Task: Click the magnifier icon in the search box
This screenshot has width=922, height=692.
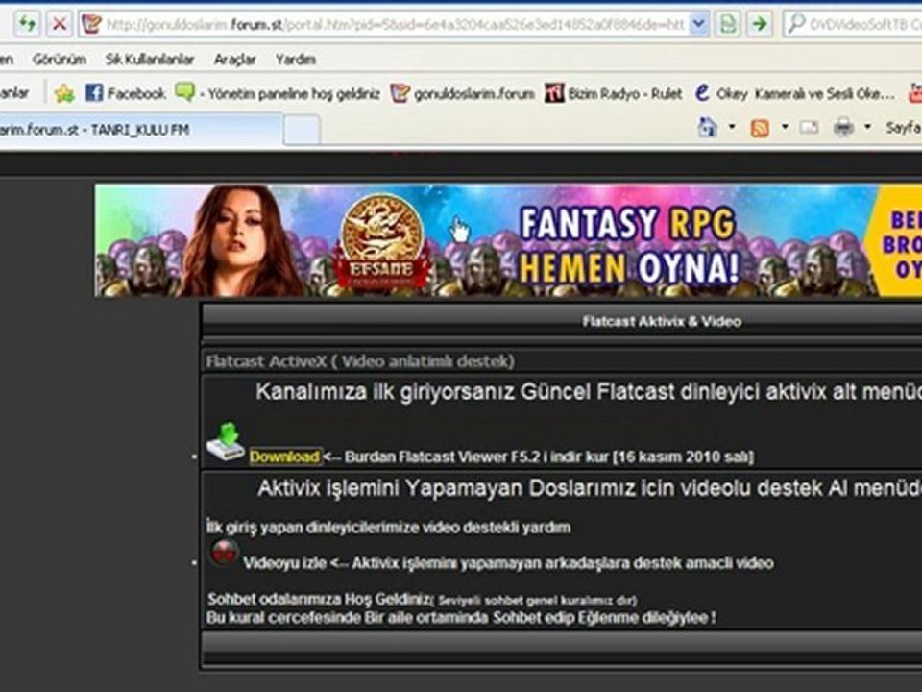Action: [795, 24]
